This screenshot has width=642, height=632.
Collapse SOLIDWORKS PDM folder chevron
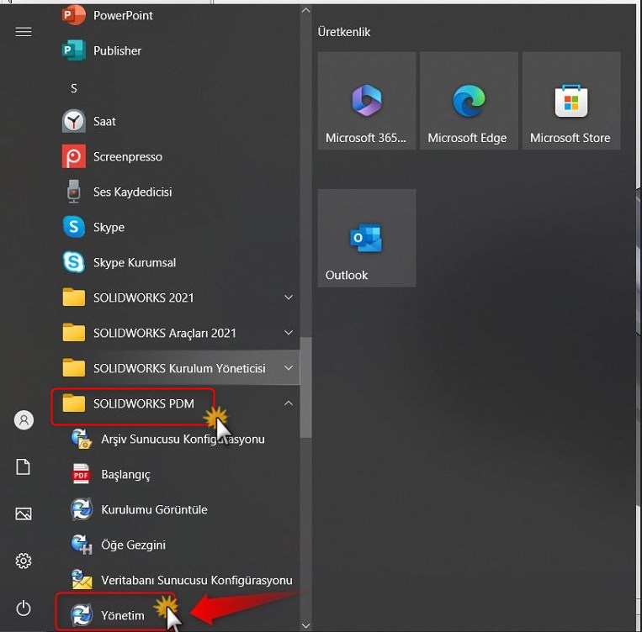[289, 403]
